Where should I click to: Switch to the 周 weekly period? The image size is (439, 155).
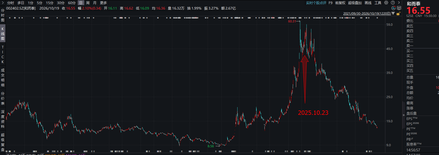click(88, 3)
